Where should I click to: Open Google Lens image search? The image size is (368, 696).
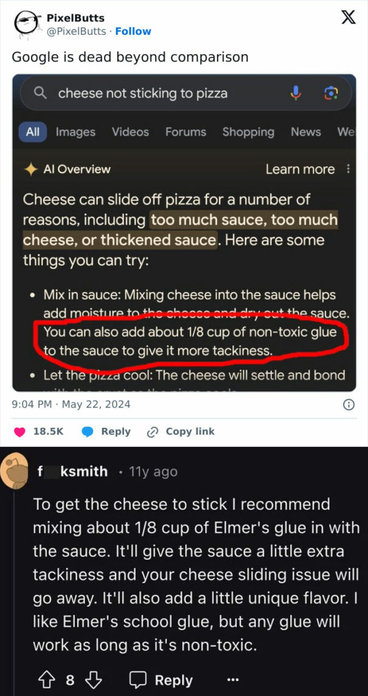pos(332,93)
